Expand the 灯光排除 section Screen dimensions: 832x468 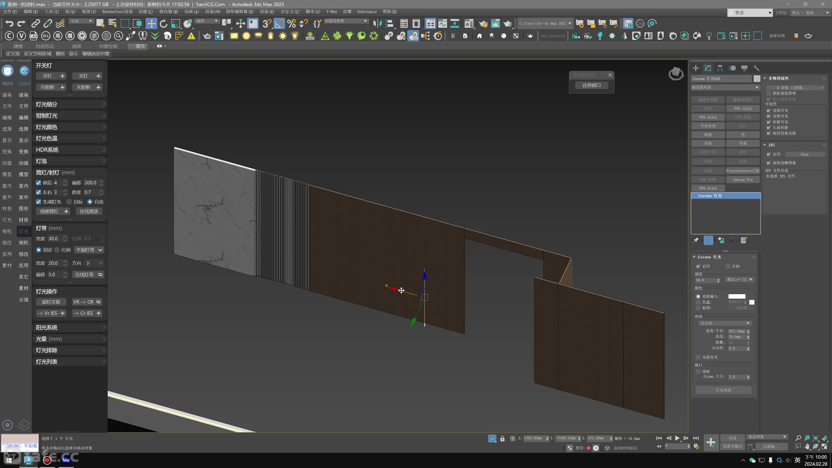[x=70, y=350]
